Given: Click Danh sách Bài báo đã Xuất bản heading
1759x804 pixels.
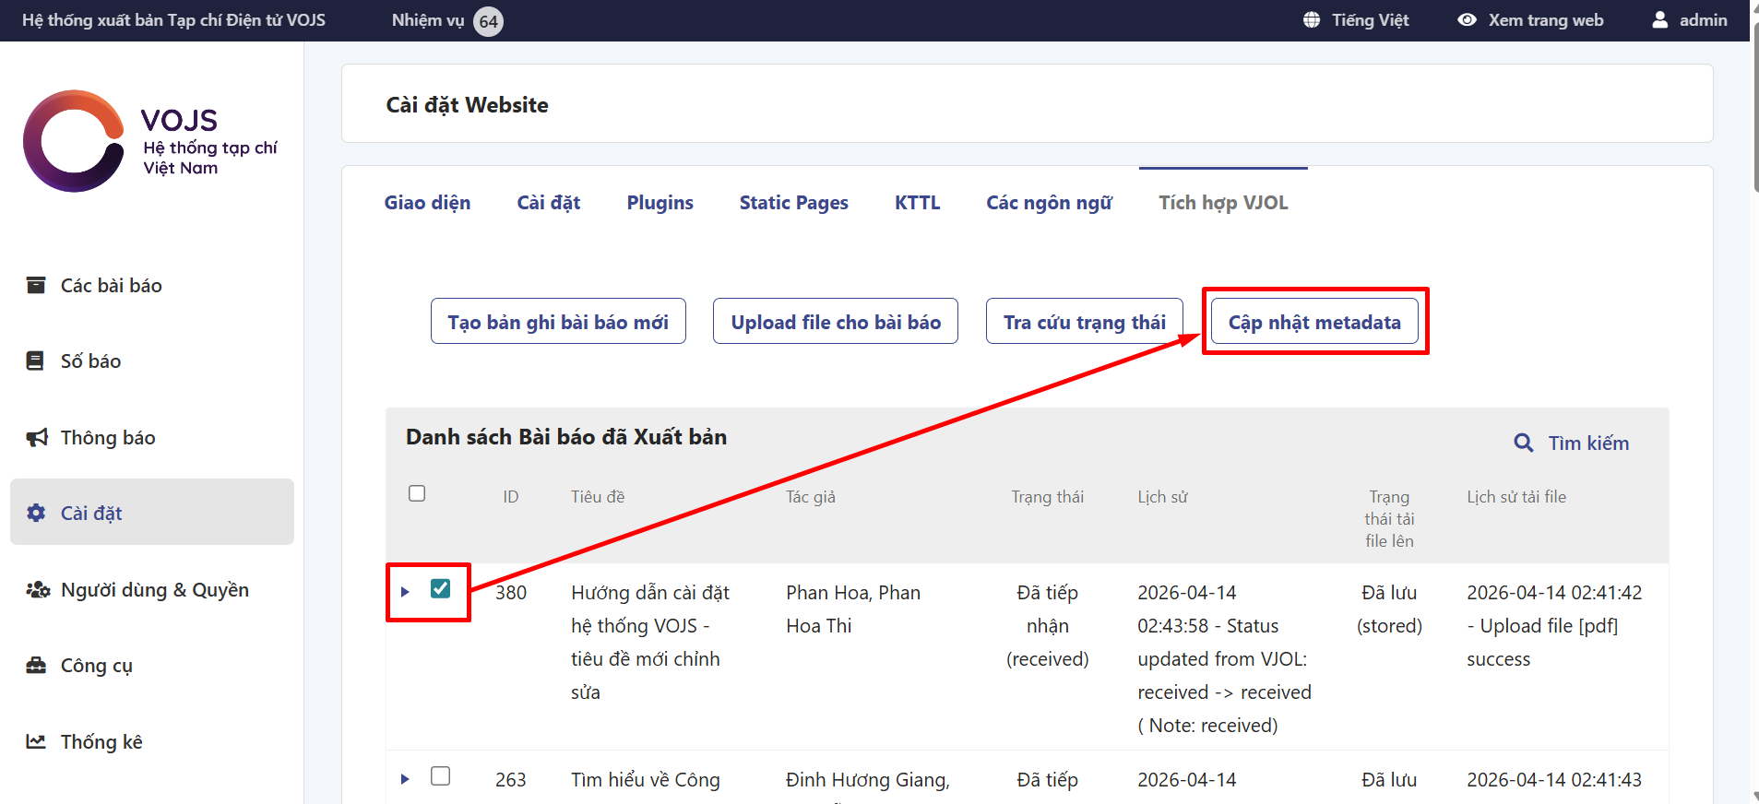Looking at the screenshot, I should 566,437.
